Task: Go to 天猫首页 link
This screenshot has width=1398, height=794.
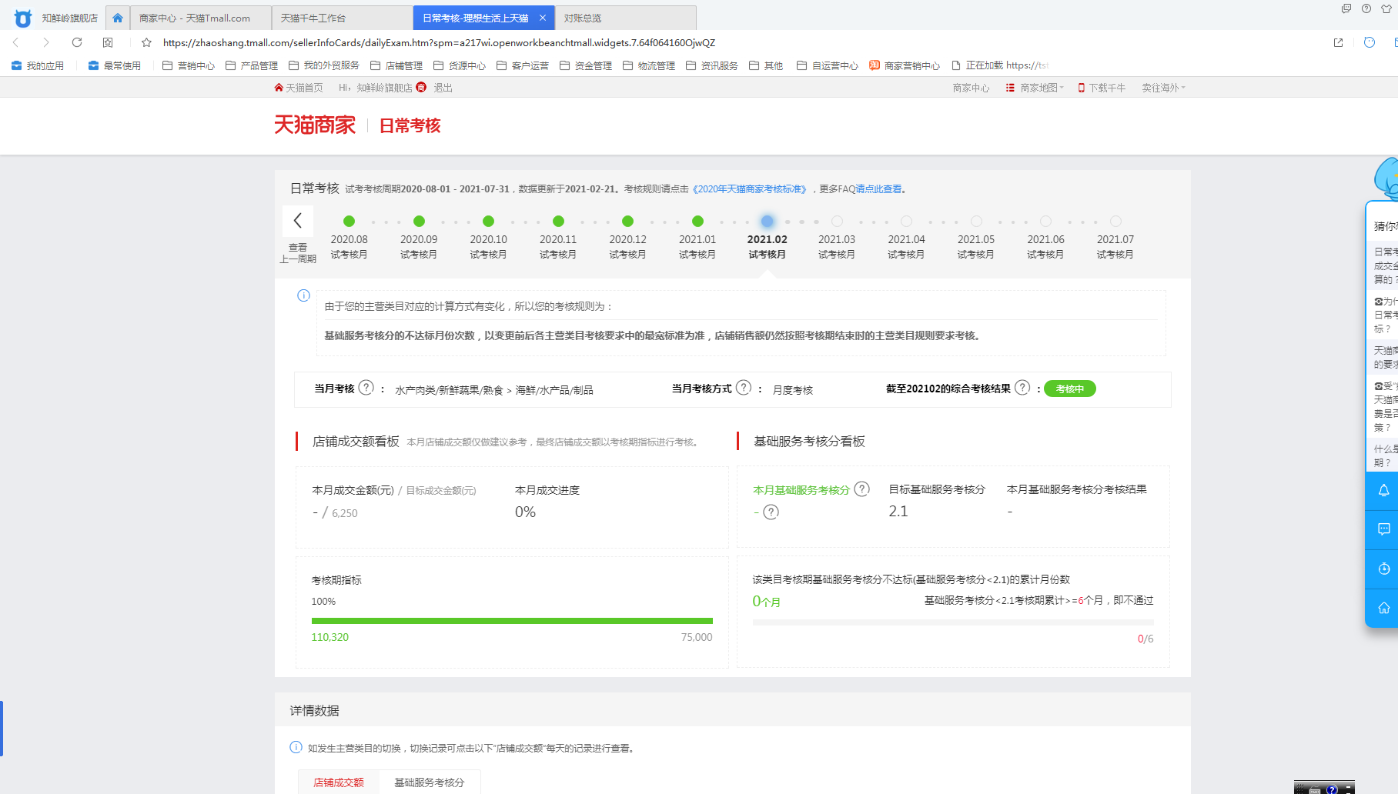Action: click(299, 88)
